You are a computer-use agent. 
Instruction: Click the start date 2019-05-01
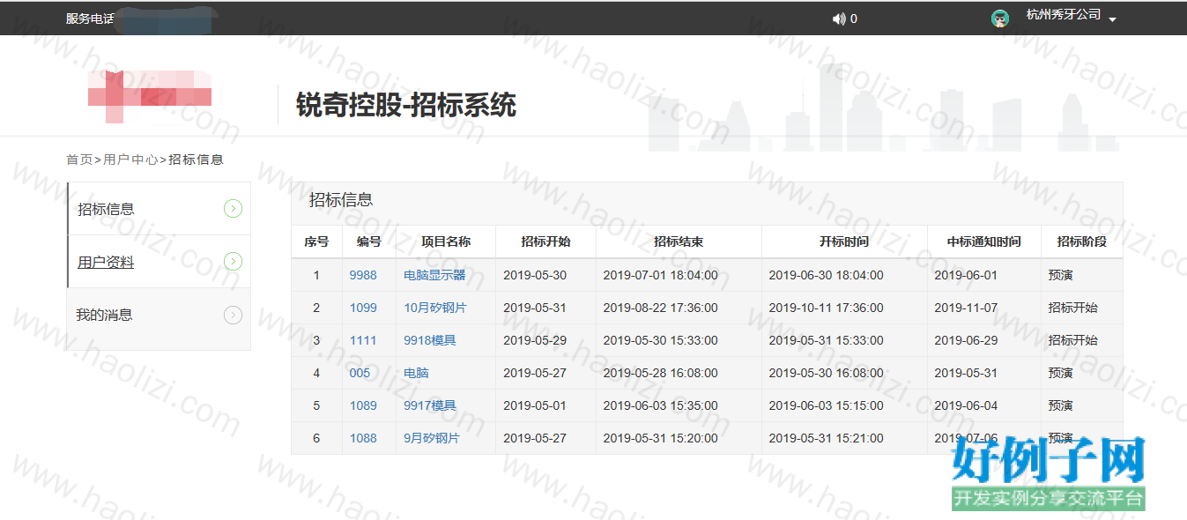(535, 405)
